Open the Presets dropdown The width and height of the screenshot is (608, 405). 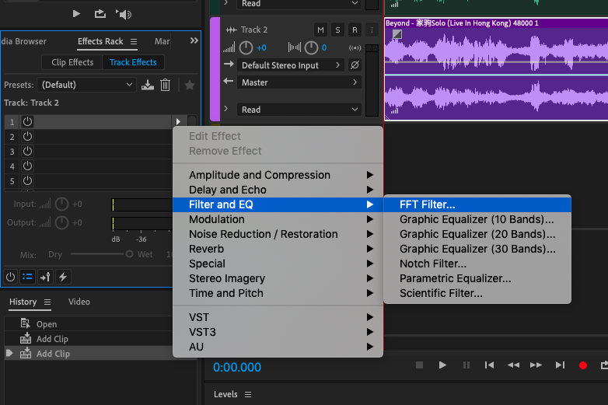coord(87,85)
